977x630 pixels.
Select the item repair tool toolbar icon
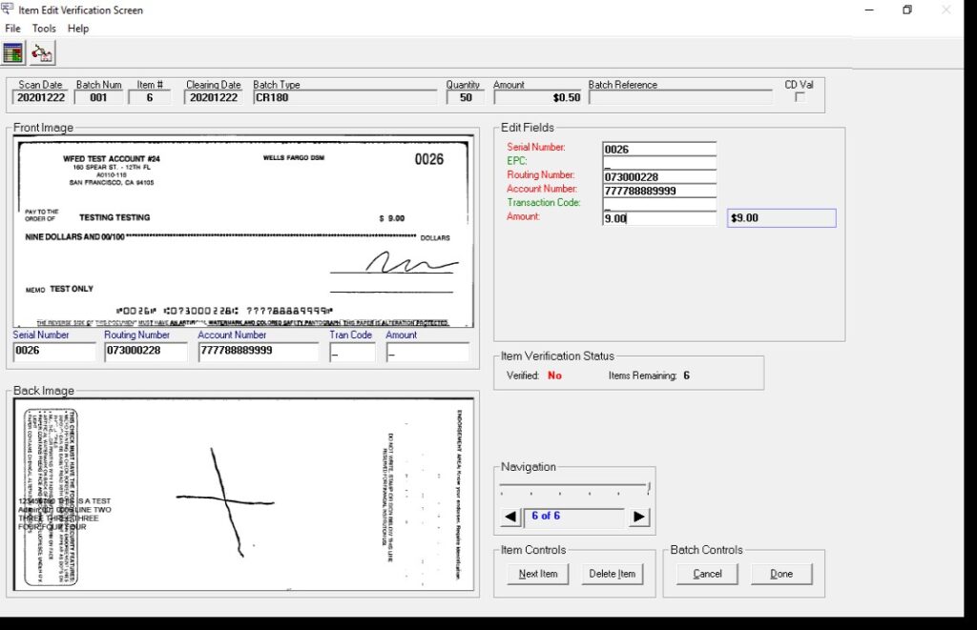click(40, 52)
